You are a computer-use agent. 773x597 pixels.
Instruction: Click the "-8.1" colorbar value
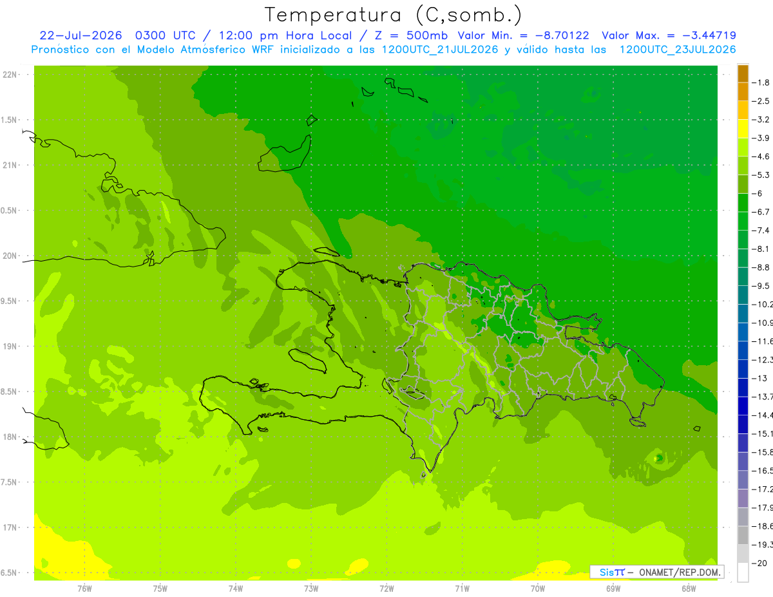coord(761,249)
